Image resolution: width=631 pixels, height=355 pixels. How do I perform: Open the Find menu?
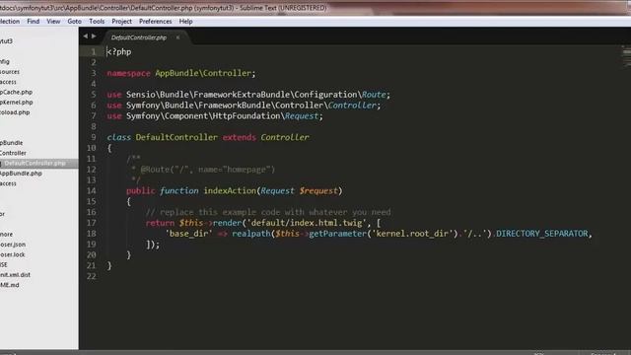point(33,22)
